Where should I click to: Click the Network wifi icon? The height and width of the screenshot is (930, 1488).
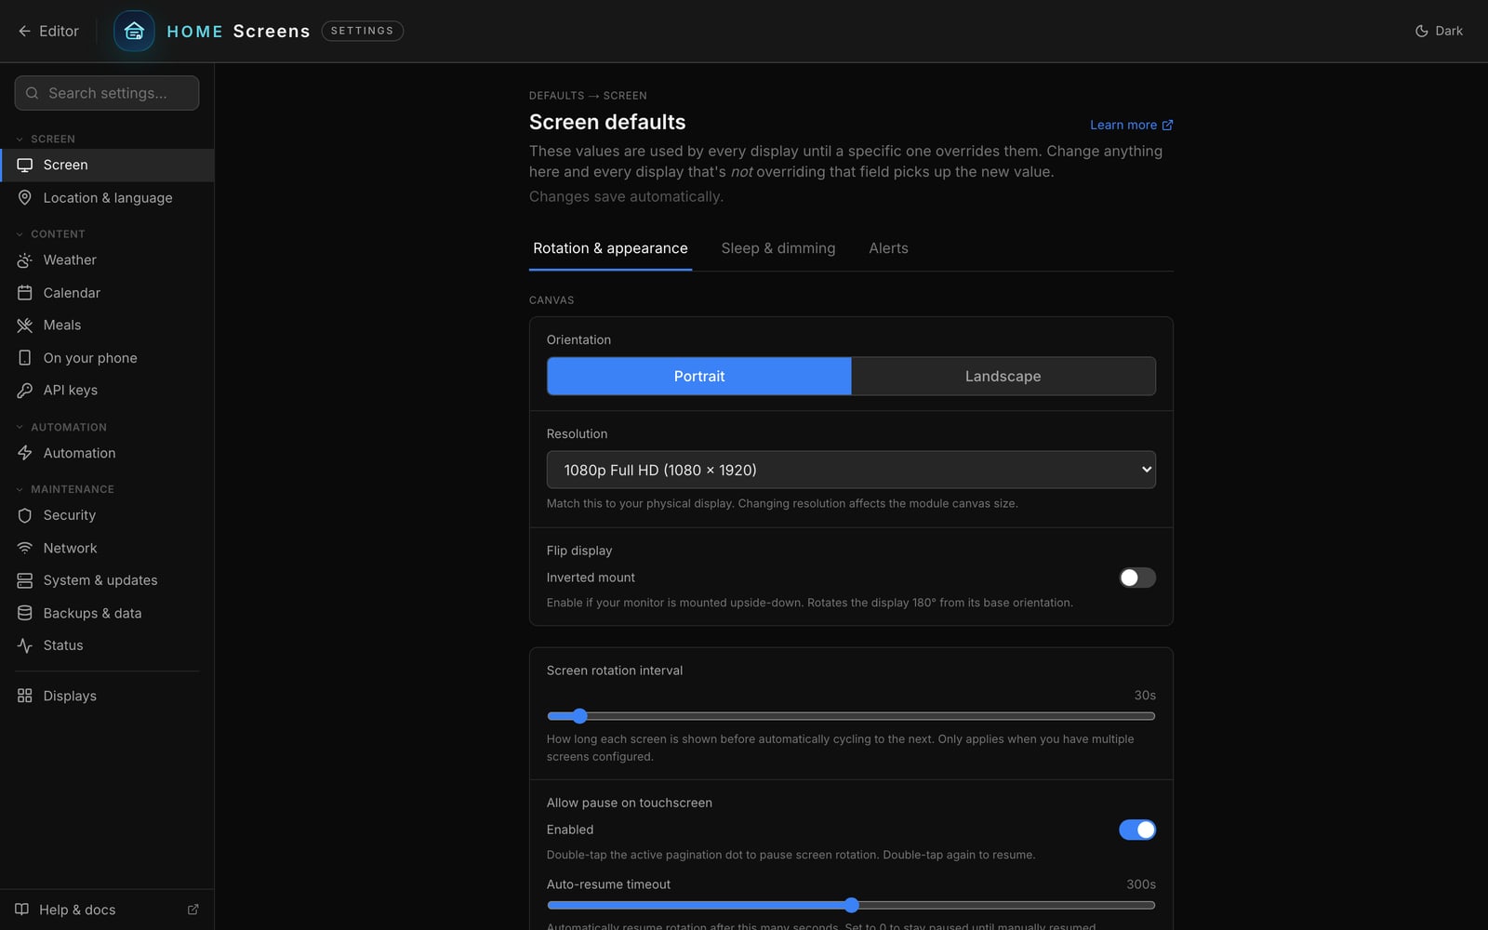[x=25, y=548]
